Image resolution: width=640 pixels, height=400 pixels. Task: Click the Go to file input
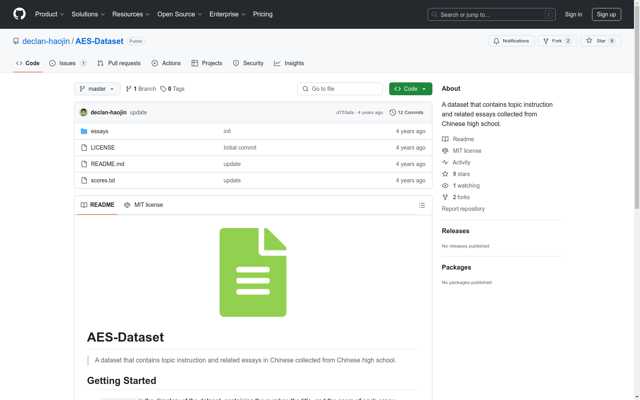point(340,89)
